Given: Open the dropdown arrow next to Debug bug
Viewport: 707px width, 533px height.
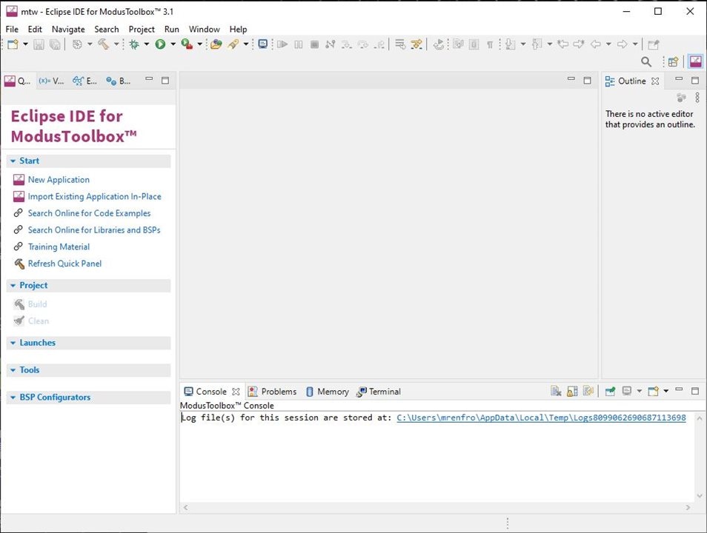Looking at the screenshot, I should (x=146, y=44).
